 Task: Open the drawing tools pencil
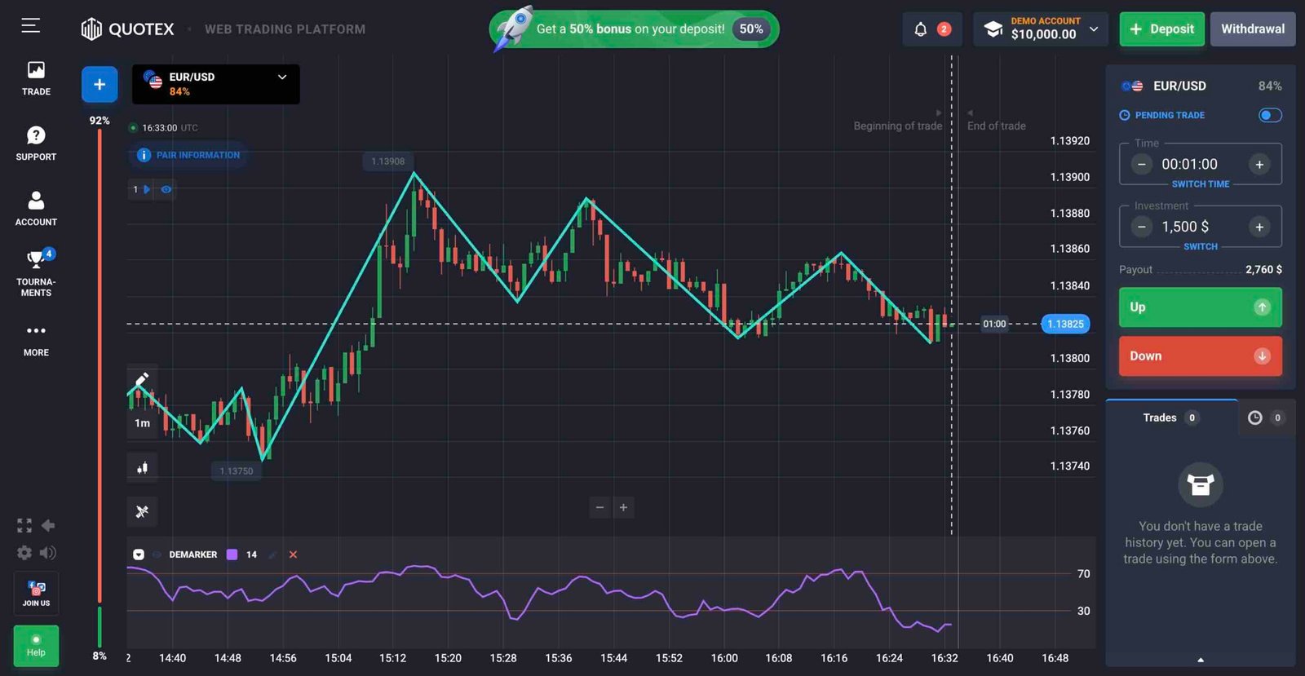(x=142, y=380)
